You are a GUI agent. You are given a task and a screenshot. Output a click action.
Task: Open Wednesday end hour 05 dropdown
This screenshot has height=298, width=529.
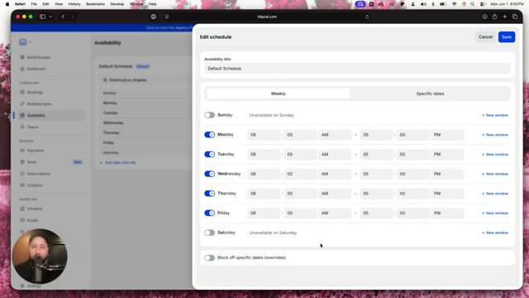pos(377,174)
